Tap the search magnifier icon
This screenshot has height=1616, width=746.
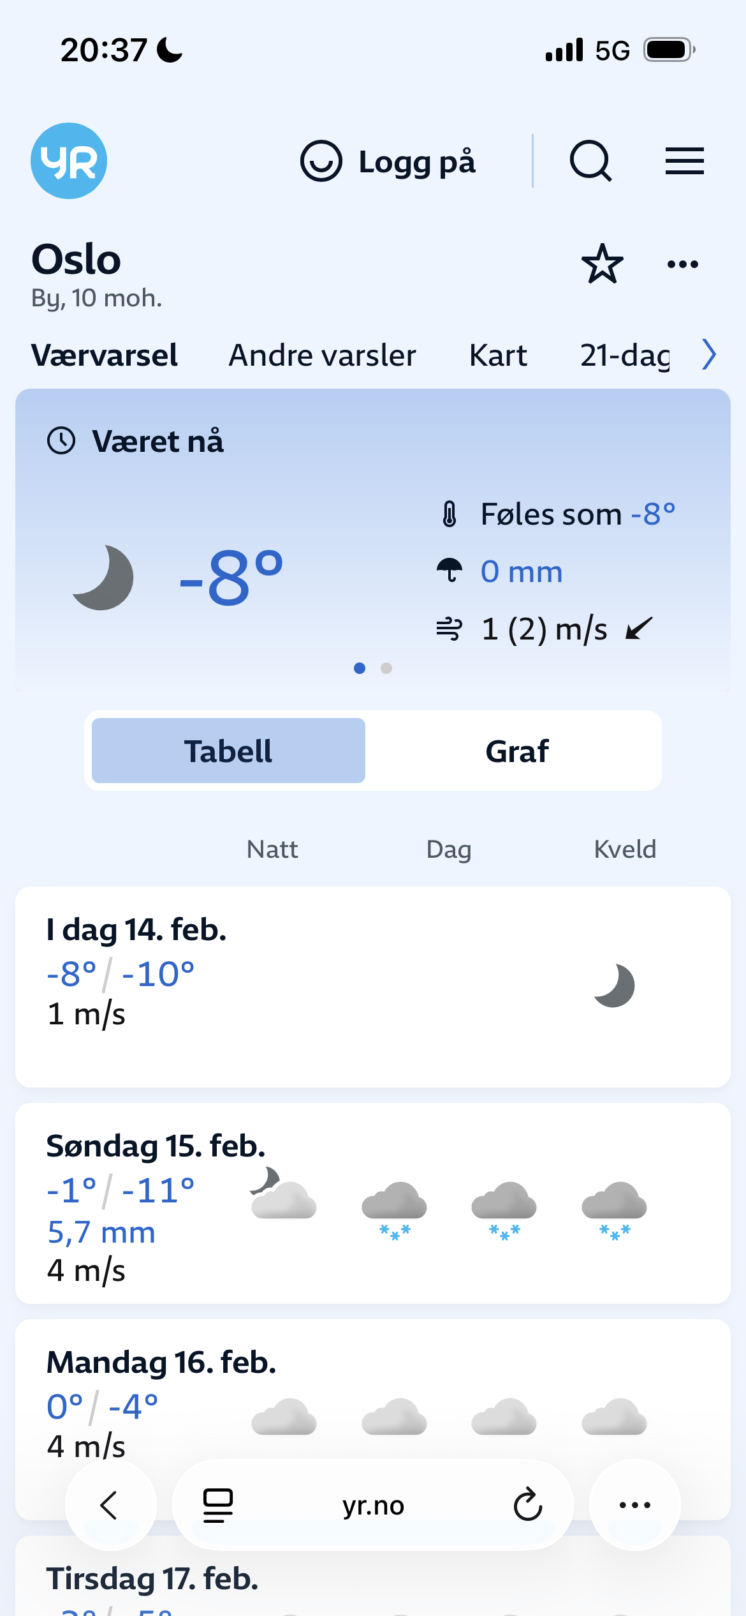point(590,161)
